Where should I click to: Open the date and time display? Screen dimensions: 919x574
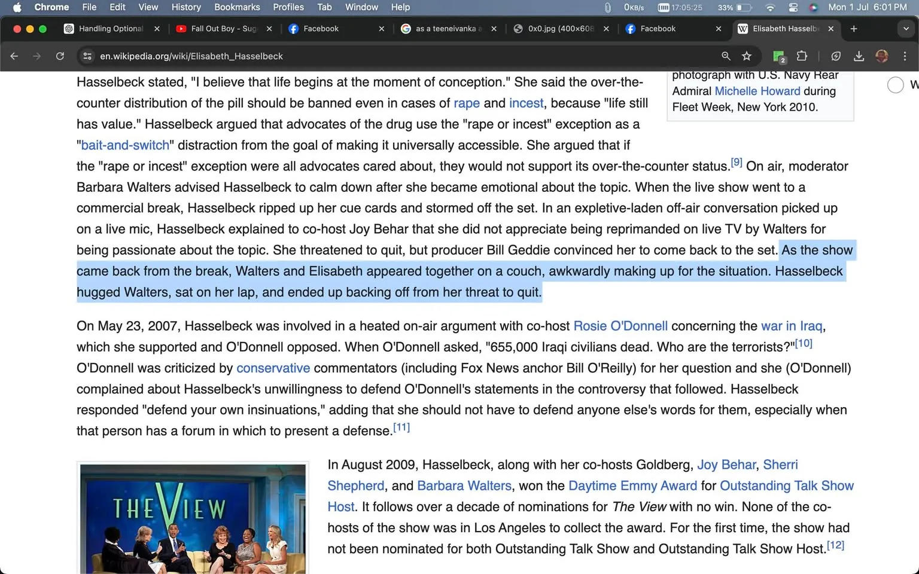tap(868, 7)
